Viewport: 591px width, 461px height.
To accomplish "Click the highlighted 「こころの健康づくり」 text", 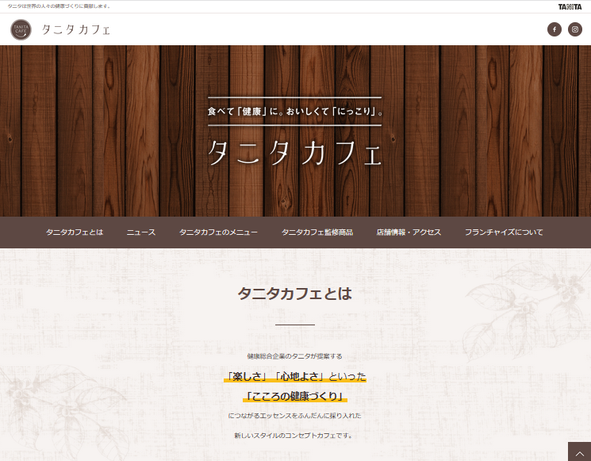I will coord(295,396).
